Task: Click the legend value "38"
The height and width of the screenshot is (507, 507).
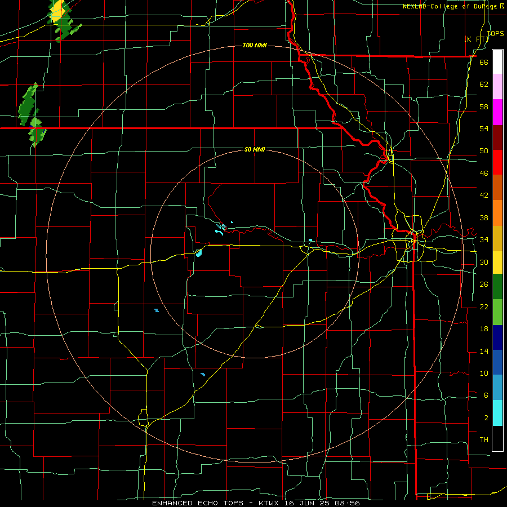Action: [x=484, y=218]
